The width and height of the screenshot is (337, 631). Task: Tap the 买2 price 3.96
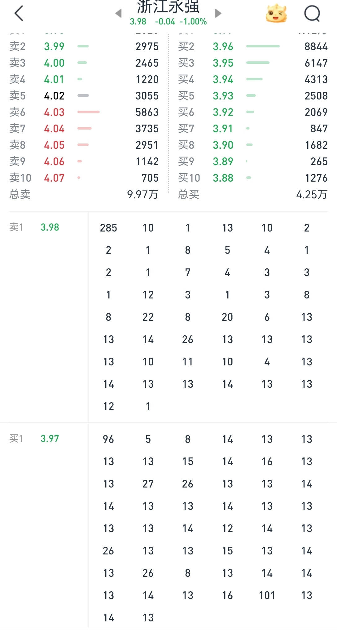(223, 46)
